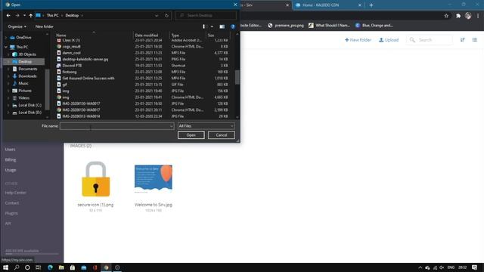Select OneDrive in navigation tree
484x272 pixels.
[23, 37]
